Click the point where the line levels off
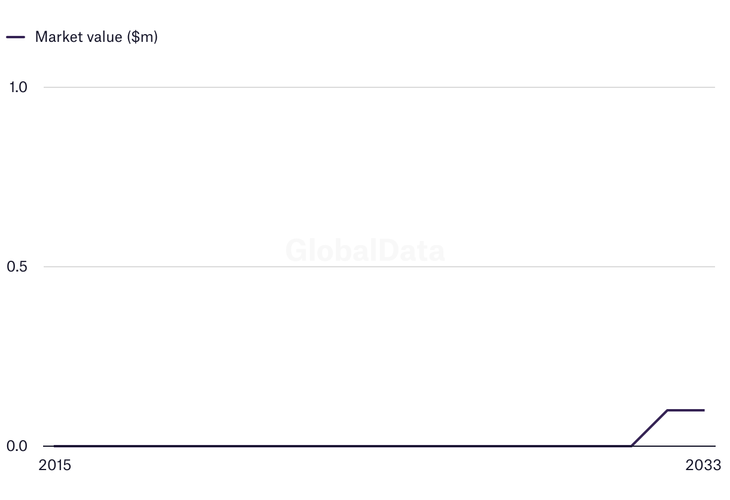This screenshot has height=500, width=730. pos(668,410)
